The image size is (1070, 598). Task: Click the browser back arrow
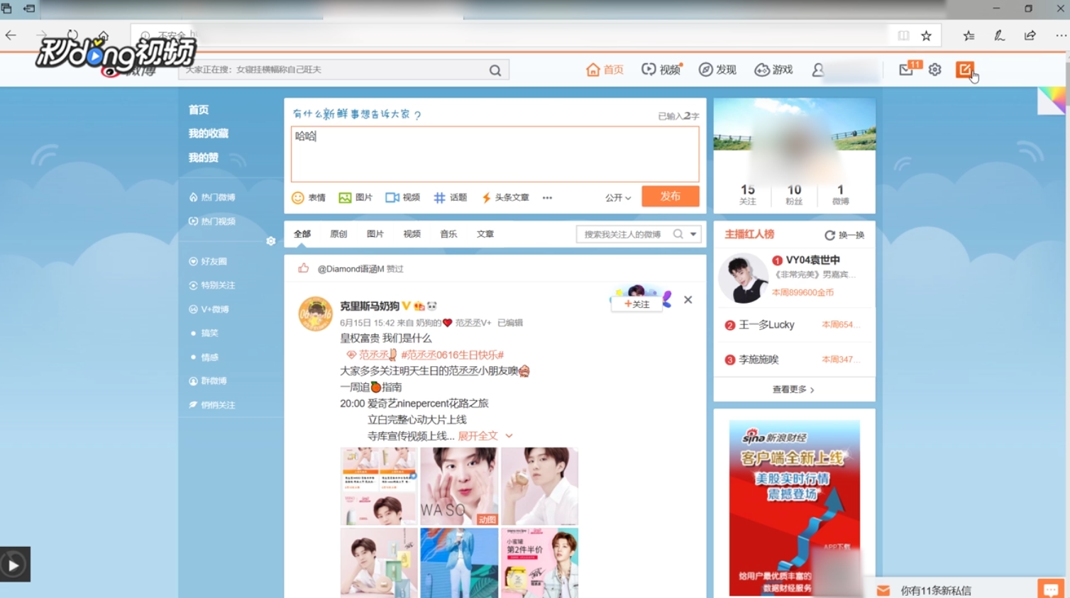click(x=11, y=35)
